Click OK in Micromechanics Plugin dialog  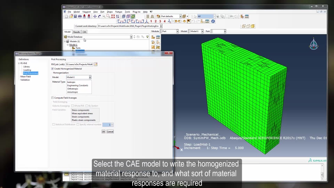click(x=104, y=132)
